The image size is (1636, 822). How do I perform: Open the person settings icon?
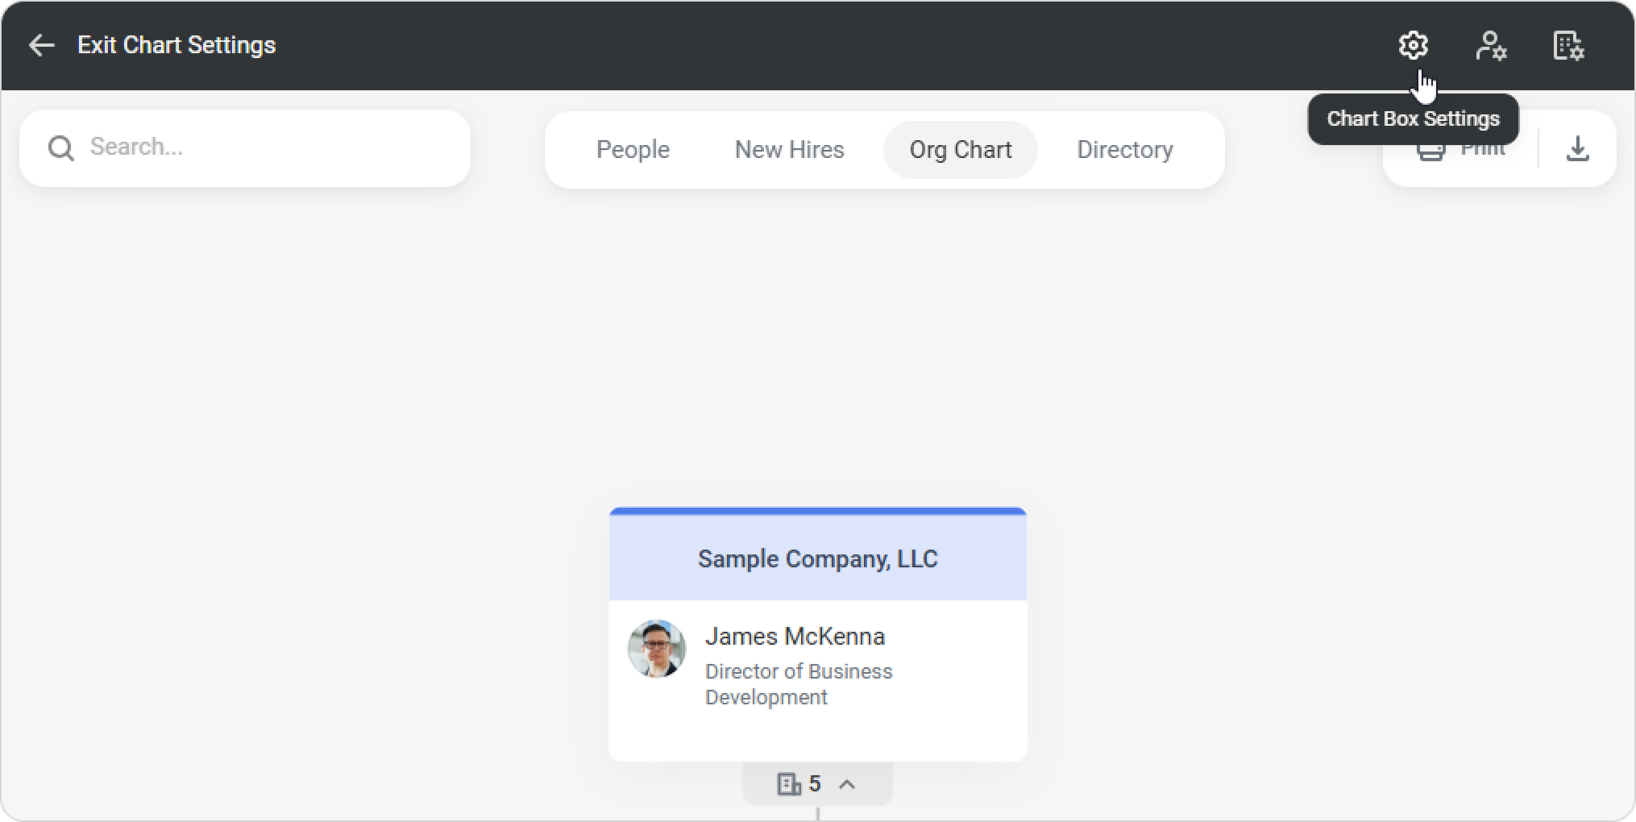(1490, 45)
